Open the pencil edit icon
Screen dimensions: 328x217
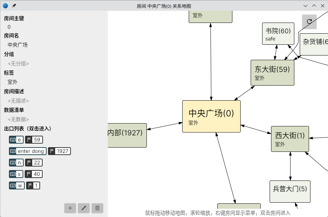click(83, 208)
